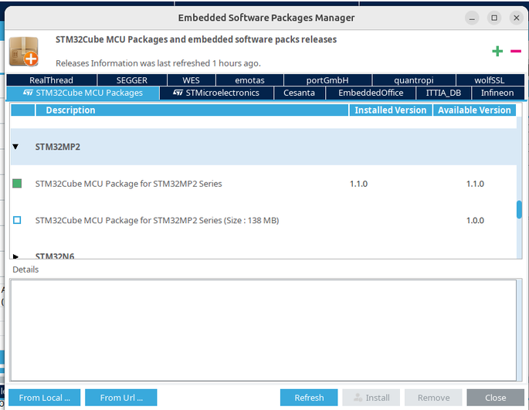This screenshot has height=410, width=529.
Task: Close the window with the title bar X
Action: click(x=517, y=18)
